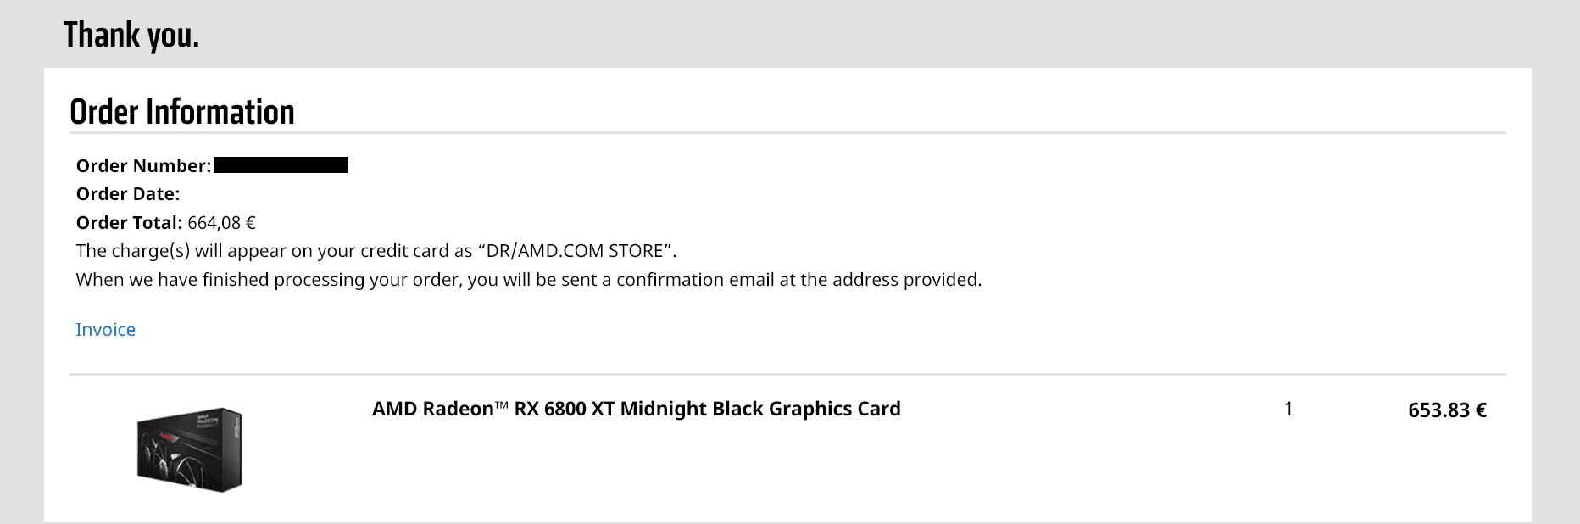Viewport: 1580px width, 524px height.
Task: Click the Order Number label
Action: coord(143,166)
